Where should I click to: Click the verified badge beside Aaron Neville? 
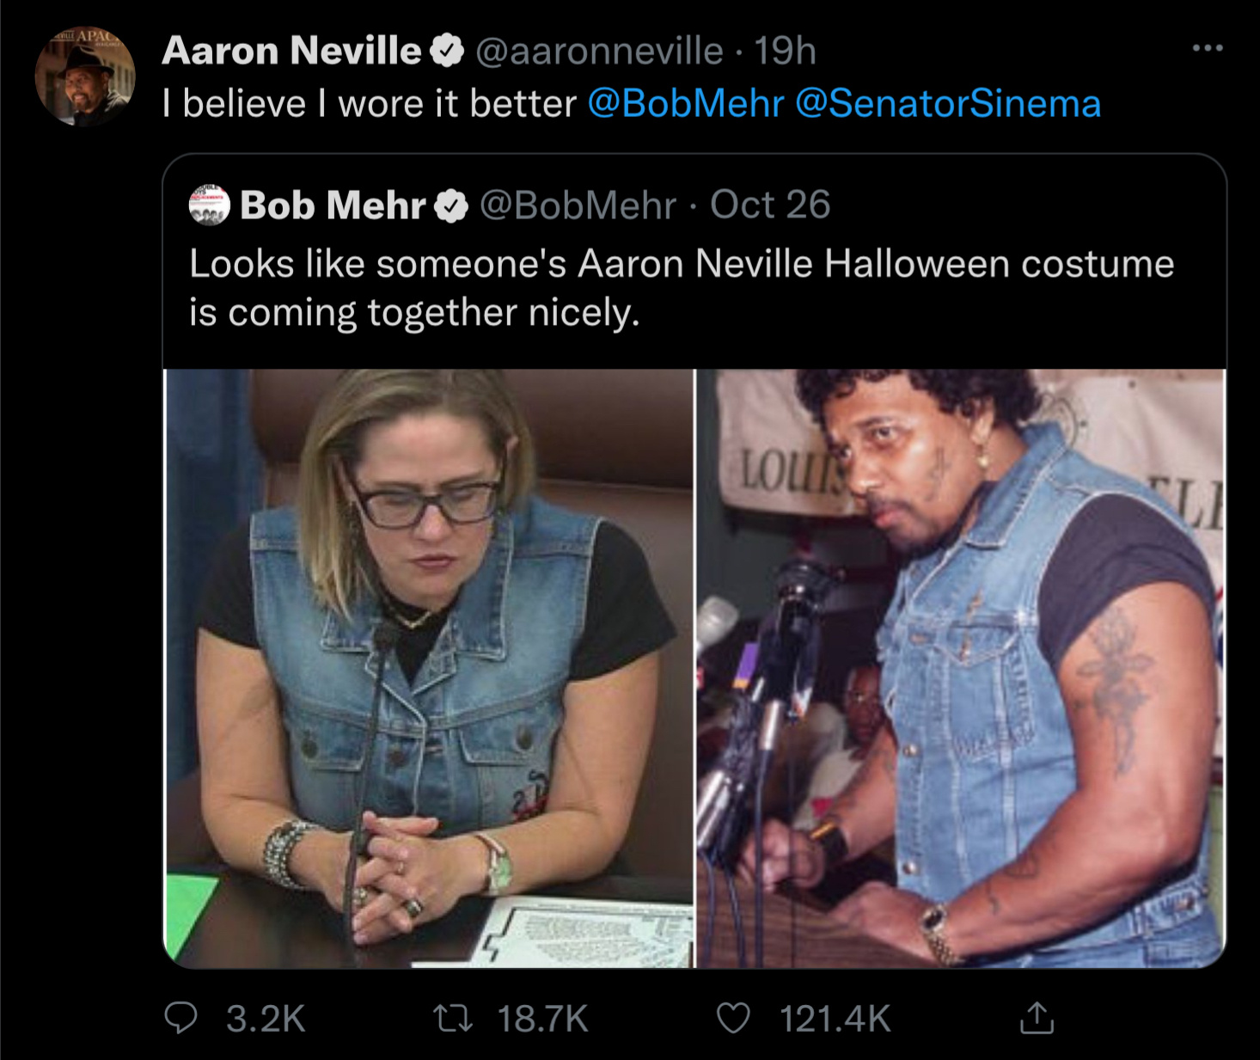(447, 51)
